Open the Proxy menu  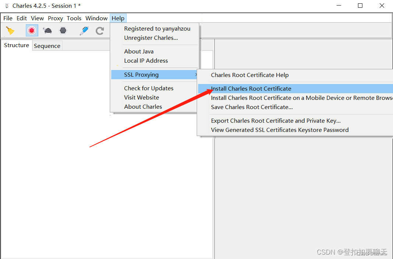pyautogui.click(x=55, y=18)
